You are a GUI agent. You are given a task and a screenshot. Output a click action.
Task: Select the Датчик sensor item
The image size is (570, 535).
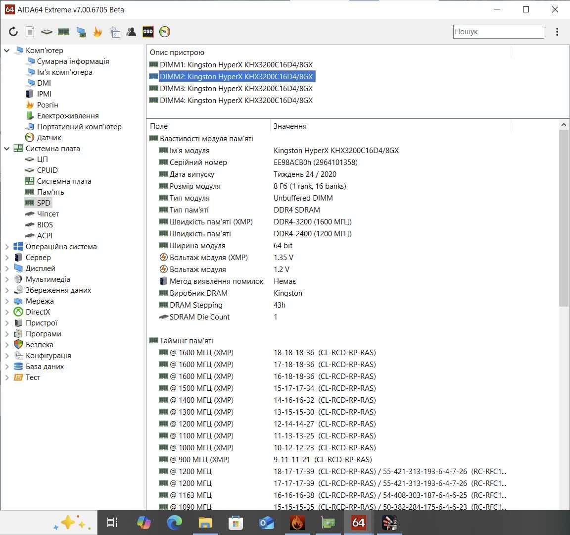[48, 138]
